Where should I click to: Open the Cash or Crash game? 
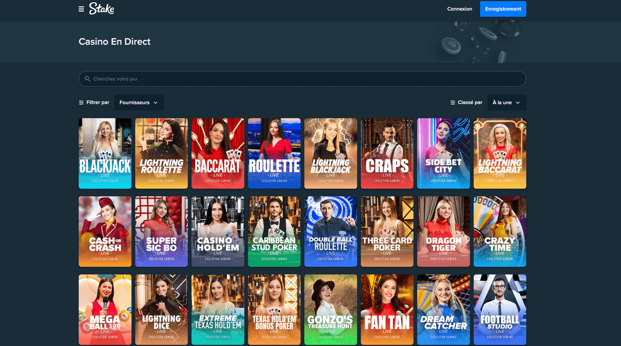click(105, 232)
